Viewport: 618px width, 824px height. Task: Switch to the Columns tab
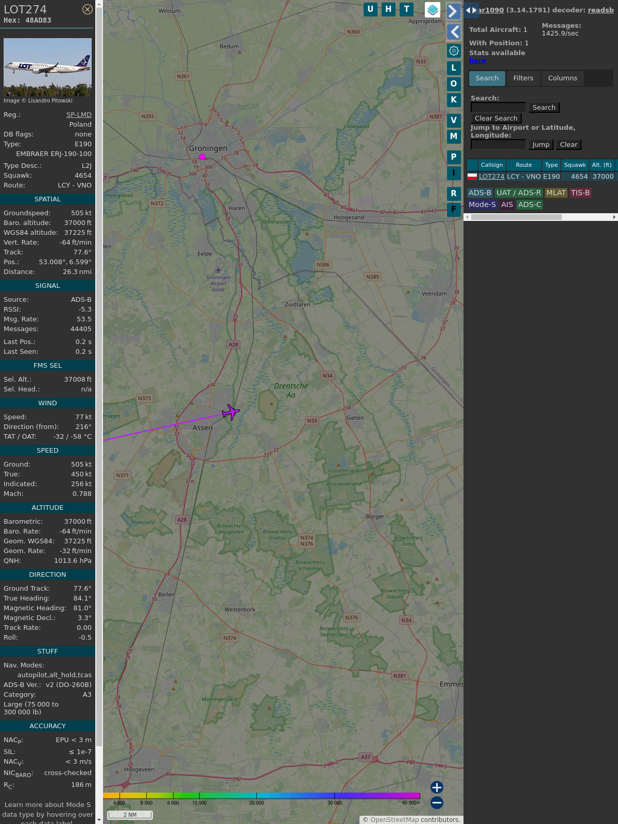(x=562, y=78)
